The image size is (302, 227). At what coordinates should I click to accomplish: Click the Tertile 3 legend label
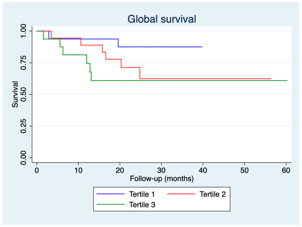tap(142, 204)
